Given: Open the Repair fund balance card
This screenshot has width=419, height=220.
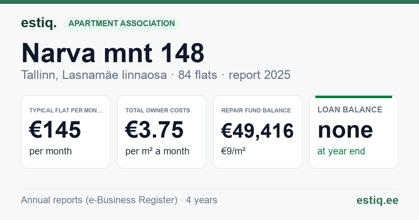Looking at the screenshot, I should pos(258,132).
